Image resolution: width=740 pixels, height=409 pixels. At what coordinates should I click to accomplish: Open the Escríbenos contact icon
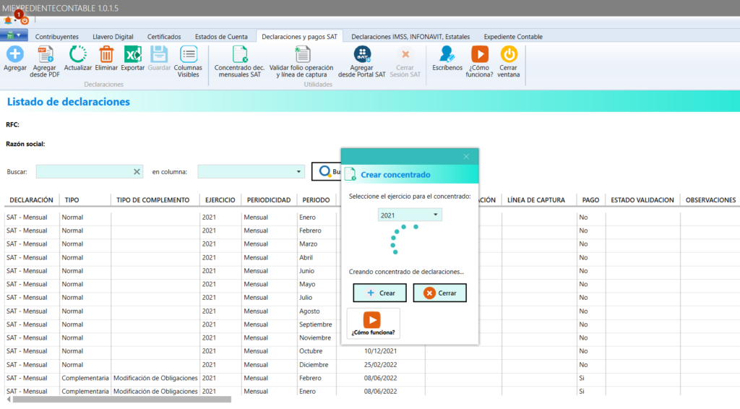[x=447, y=55]
